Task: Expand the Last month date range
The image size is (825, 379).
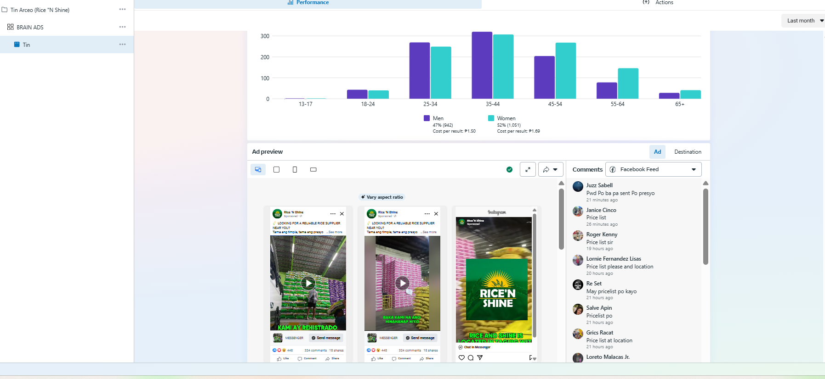Action: (x=803, y=21)
